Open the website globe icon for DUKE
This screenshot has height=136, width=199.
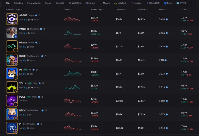click(x=28, y=60)
